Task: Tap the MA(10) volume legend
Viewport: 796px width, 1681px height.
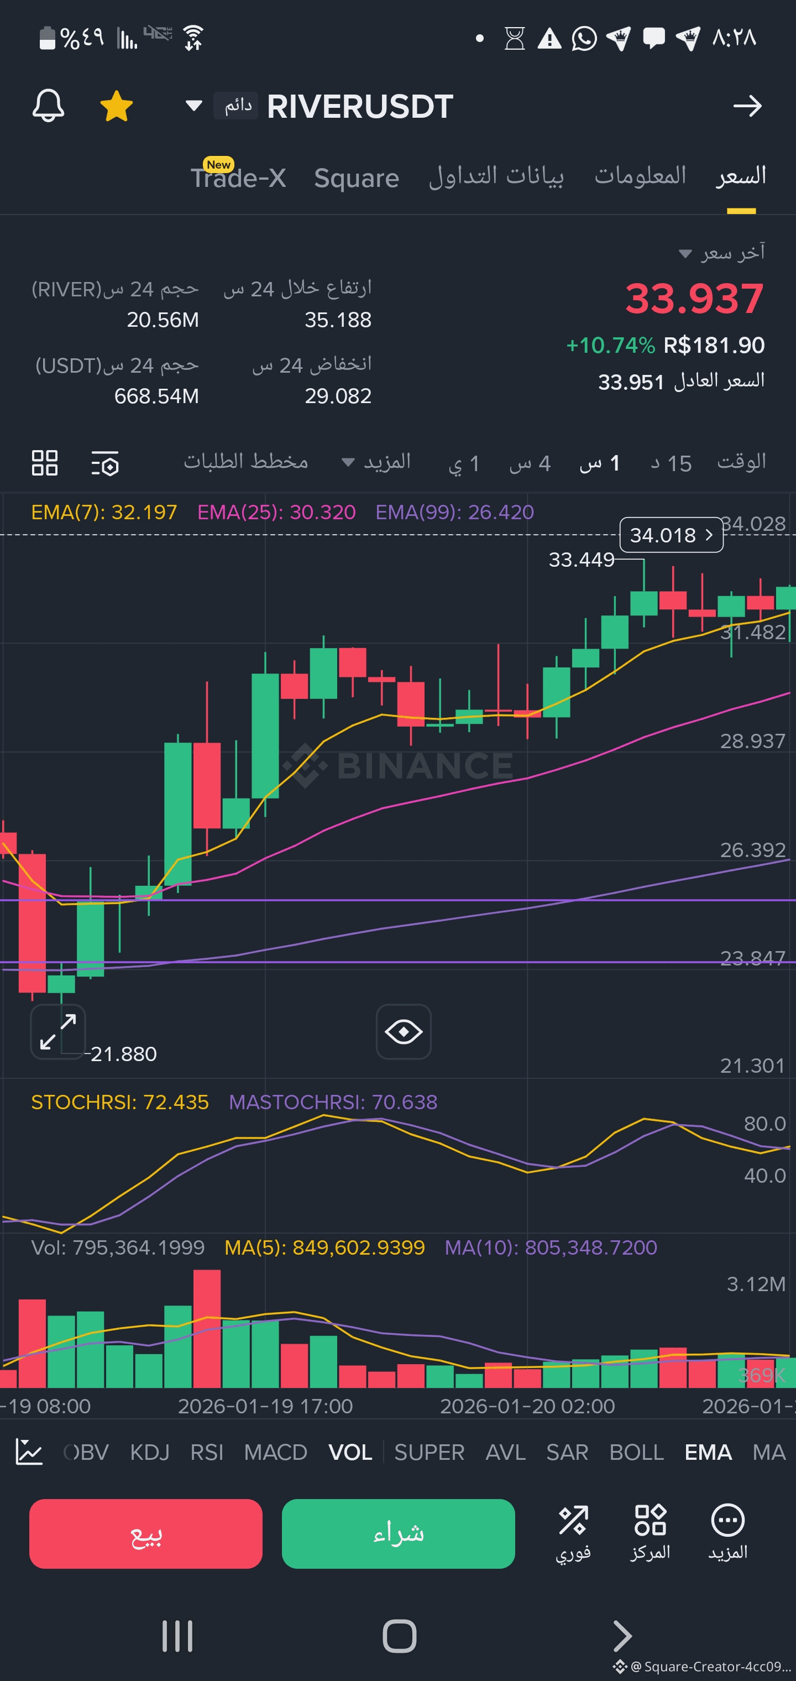Action: pos(551,1247)
